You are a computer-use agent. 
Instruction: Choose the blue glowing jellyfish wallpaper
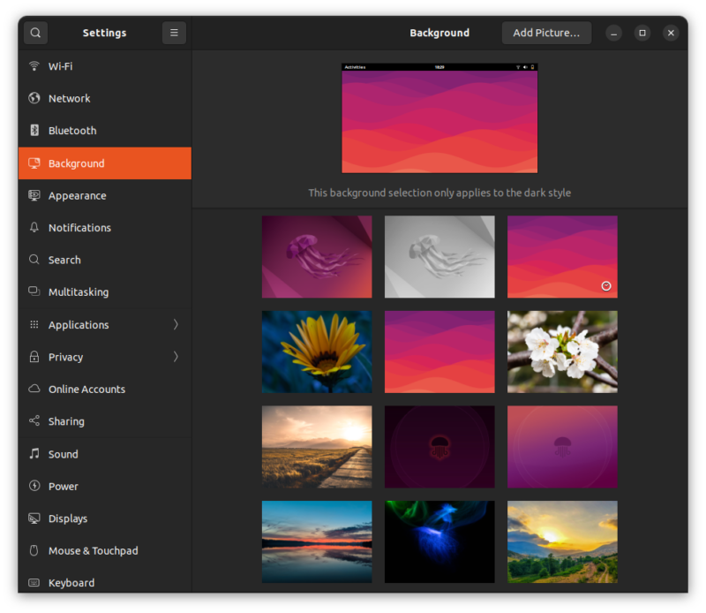[x=439, y=541]
